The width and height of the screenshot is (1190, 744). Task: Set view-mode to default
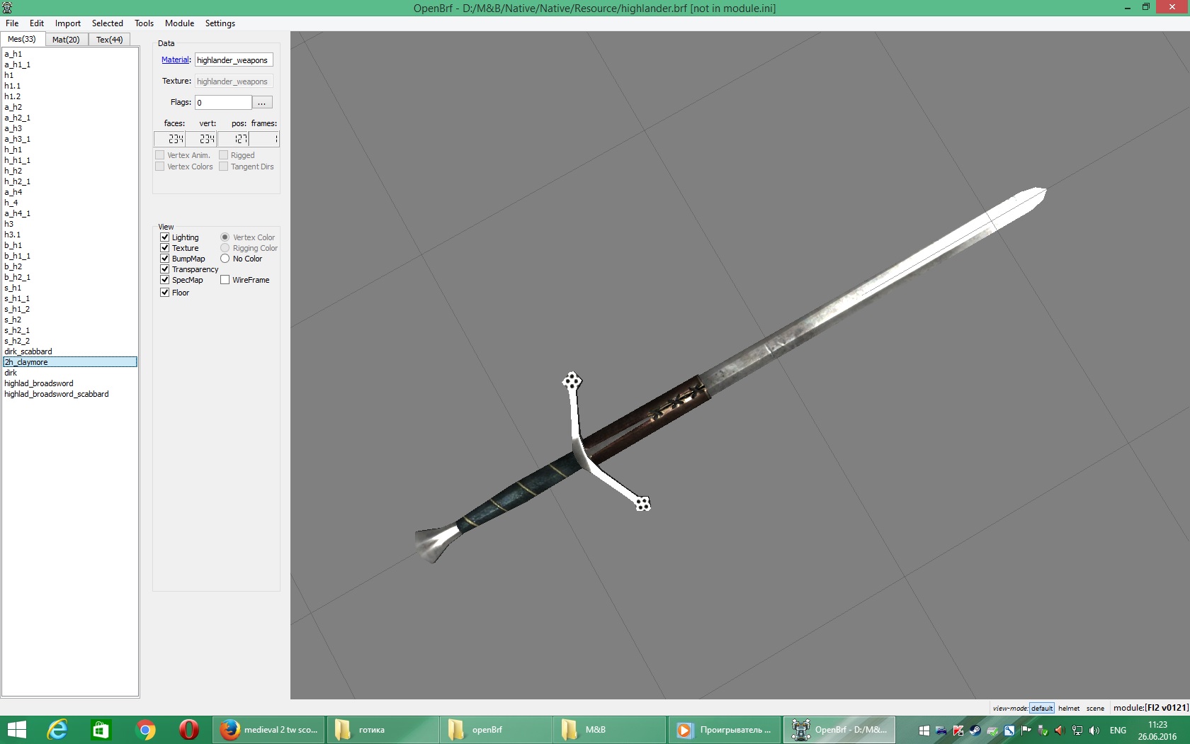(x=1042, y=709)
